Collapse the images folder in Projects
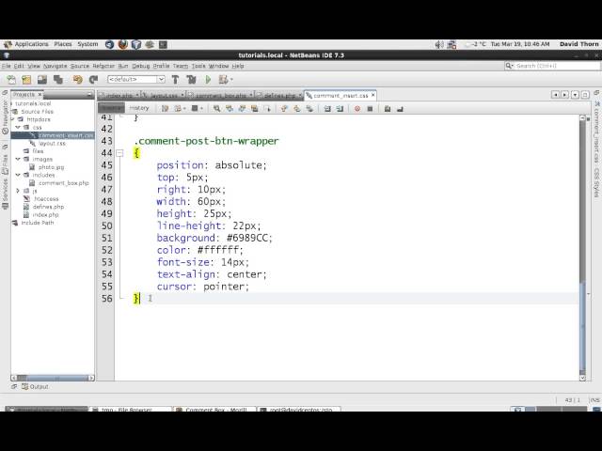 point(18,159)
